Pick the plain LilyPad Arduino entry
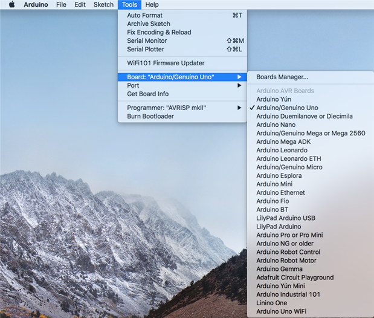Viewport: 374px width, 318px height. point(311,227)
